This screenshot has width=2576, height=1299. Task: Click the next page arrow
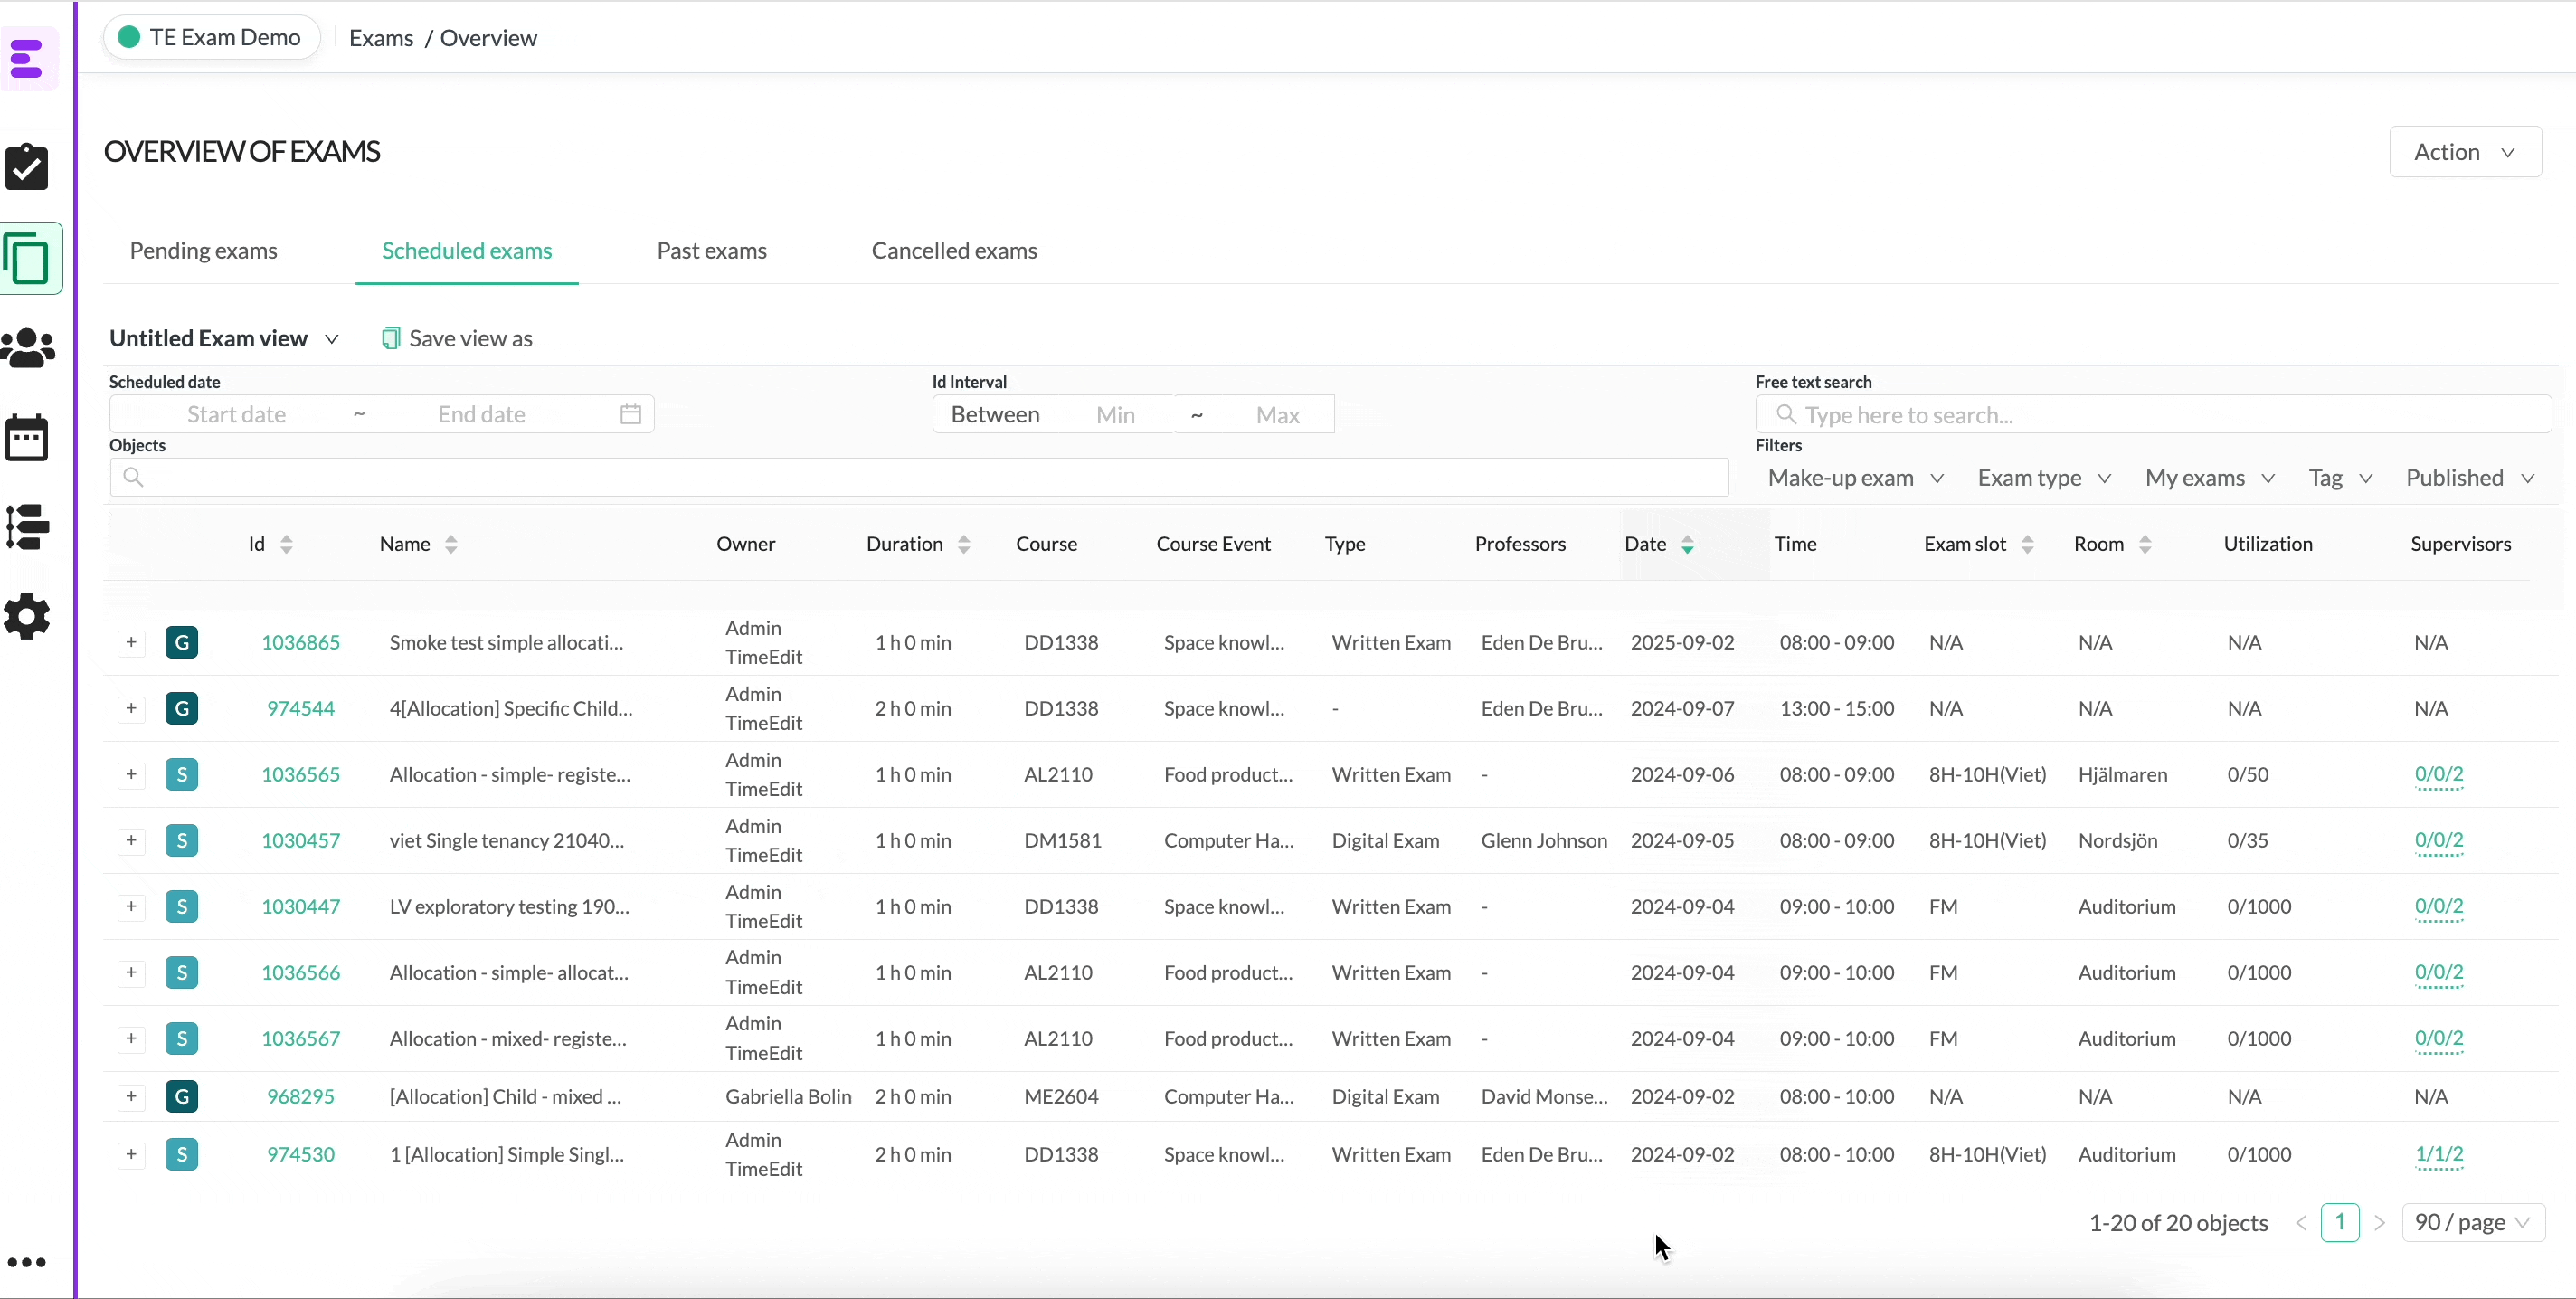[x=2380, y=1222]
